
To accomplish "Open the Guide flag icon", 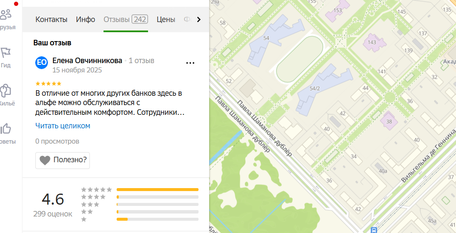I will pos(6,53).
